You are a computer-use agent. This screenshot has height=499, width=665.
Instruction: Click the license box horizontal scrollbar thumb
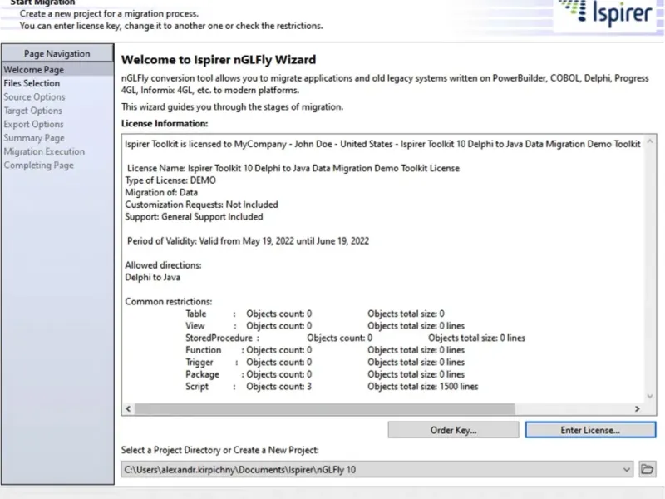(x=325, y=408)
